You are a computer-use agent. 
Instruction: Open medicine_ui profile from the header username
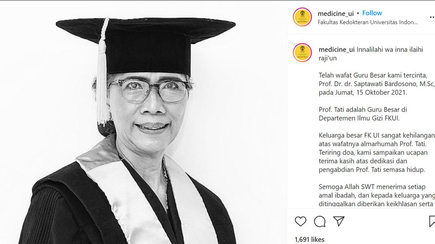tap(336, 13)
